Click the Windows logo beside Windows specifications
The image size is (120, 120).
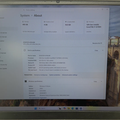(26, 81)
